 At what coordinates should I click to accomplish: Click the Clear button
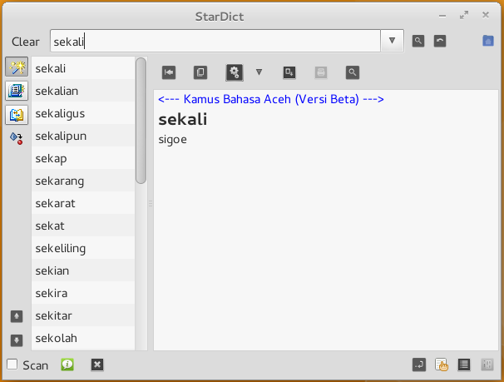click(x=26, y=42)
